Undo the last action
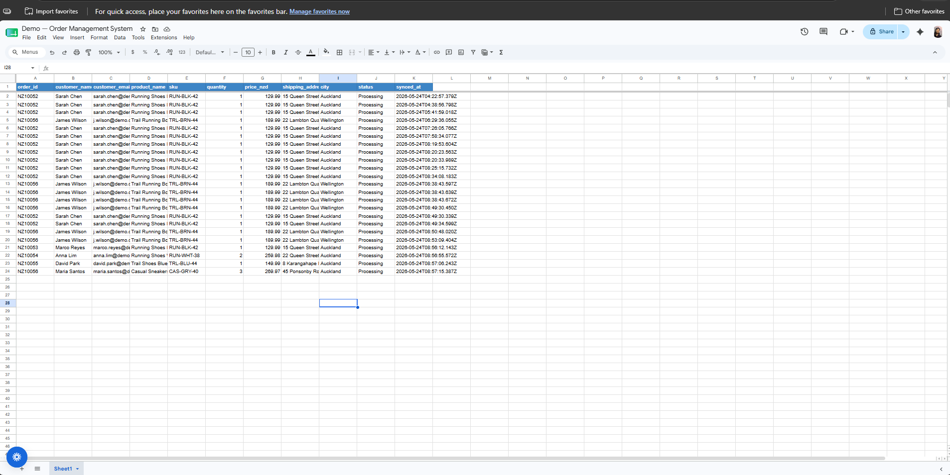Viewport: 950px width, 475px height. pos(52,52)
